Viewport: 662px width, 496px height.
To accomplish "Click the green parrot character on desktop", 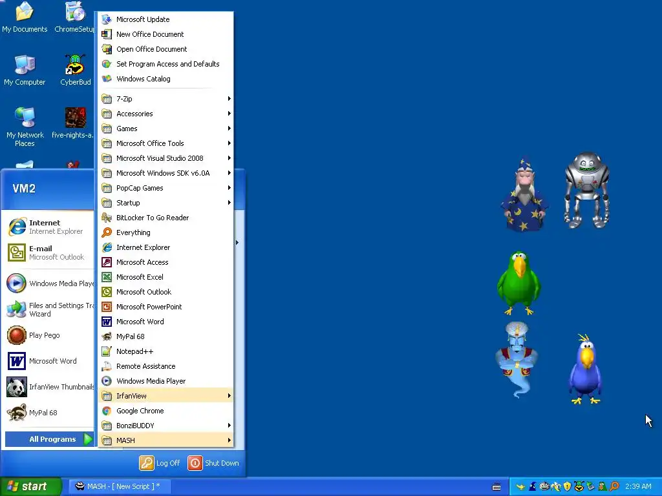I will [x=519, y=283].
